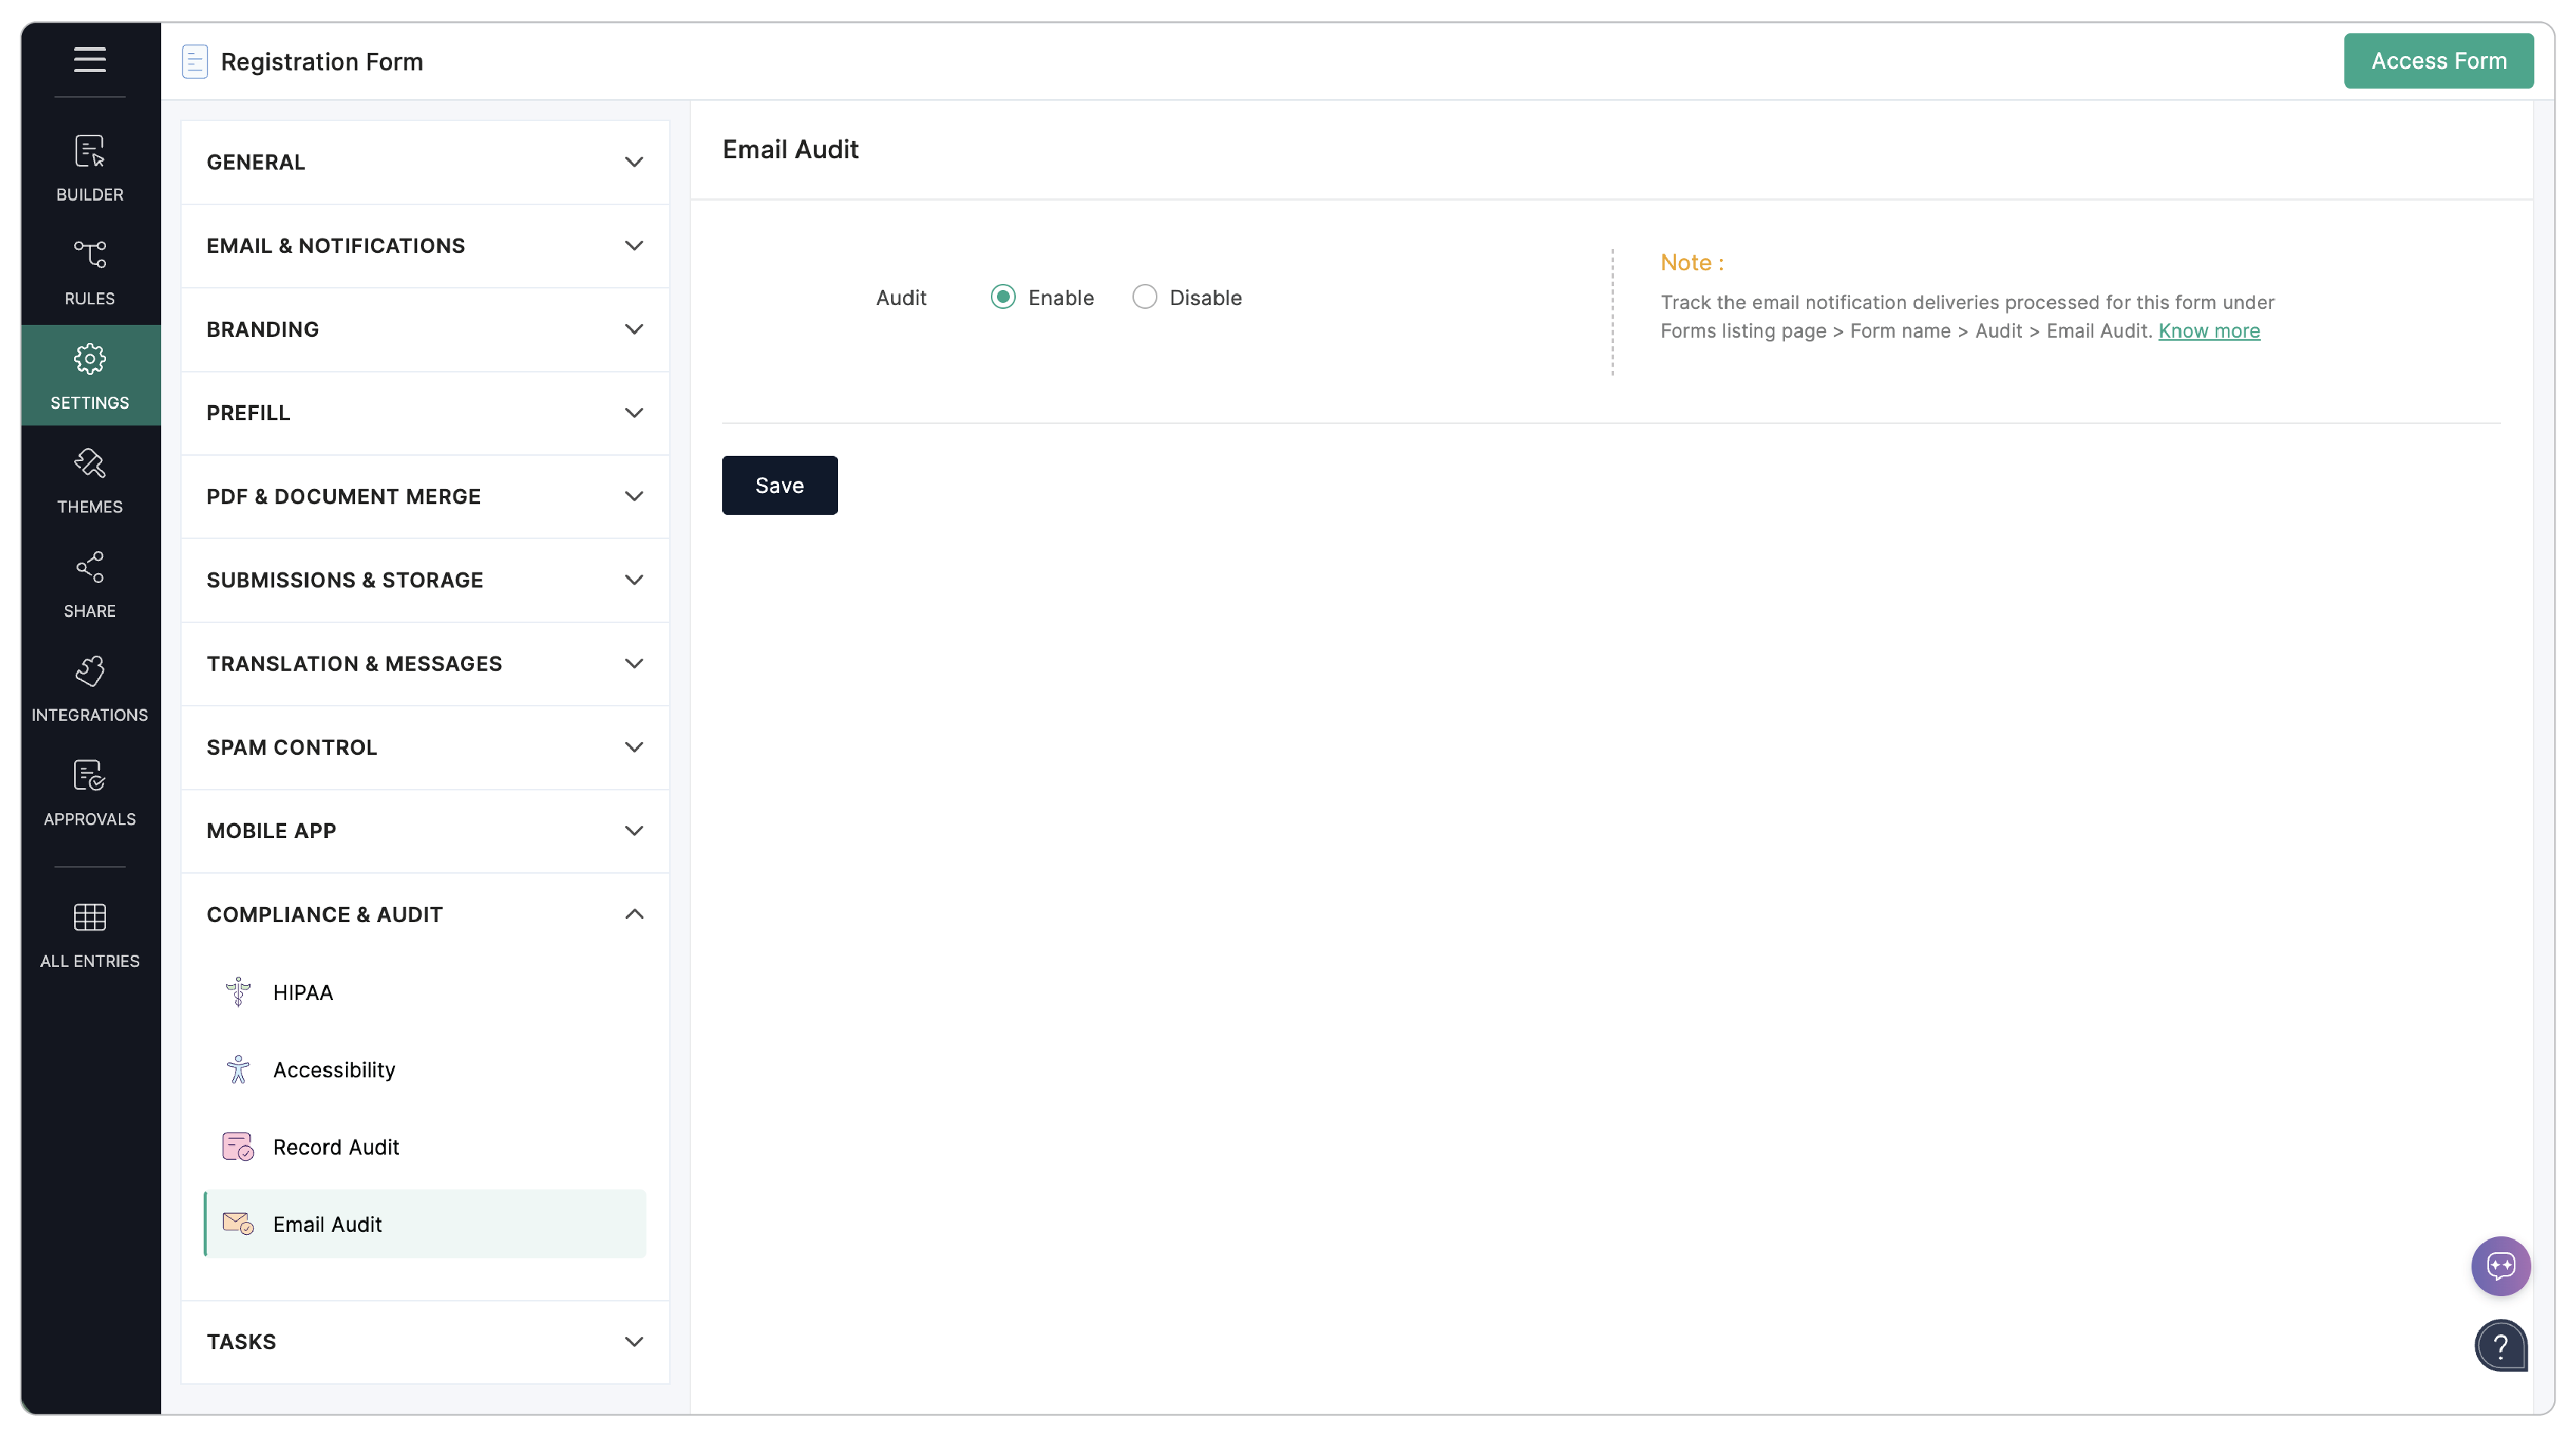Disable the Audit option
Screen dimensions: 2576x1437
click(x=1144, y=297)
